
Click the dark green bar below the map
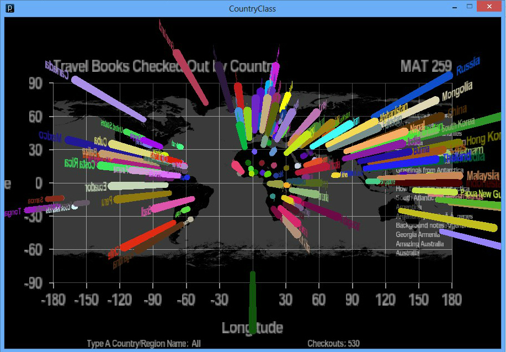pyautogui.click(x=253, y=304)
